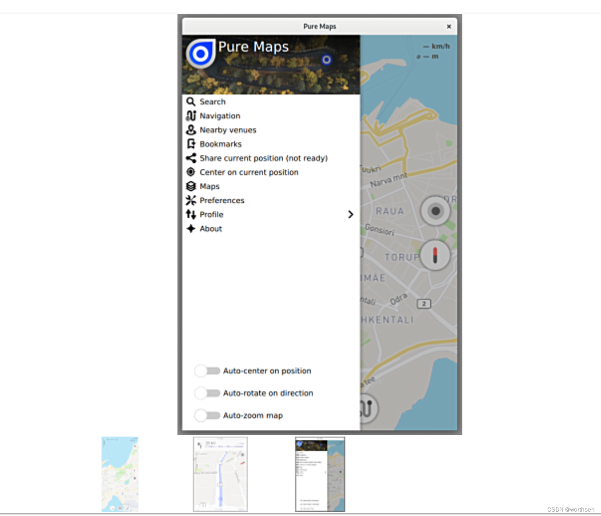Image resolution: width=601 pixels, height=516 pixels.
Task: Click the Preferences tools icon
Action: point(191,201)
